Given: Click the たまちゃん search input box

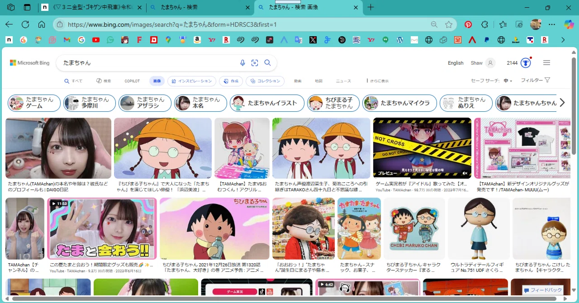Looking at the screenshot, I should 149,63.
